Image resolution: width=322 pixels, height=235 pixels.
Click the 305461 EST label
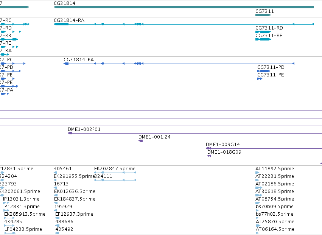point(63,169)
